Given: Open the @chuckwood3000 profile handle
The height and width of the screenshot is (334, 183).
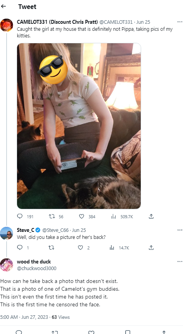Looking at the screenshot, I should point(37,268).
